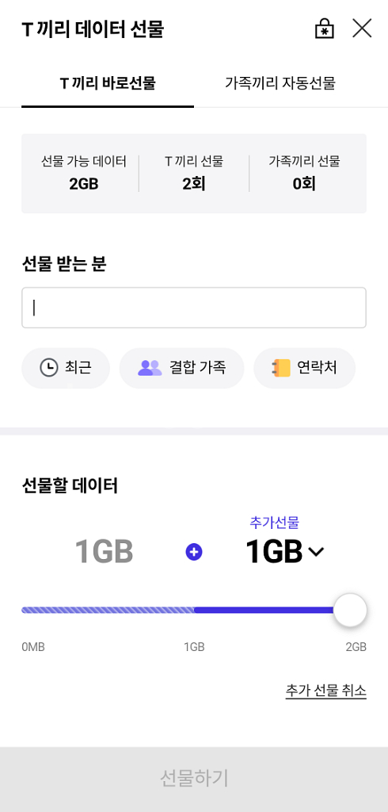Tap the clock icon for 최근
The width and height of the screenshot is (388, 812).
49,368
